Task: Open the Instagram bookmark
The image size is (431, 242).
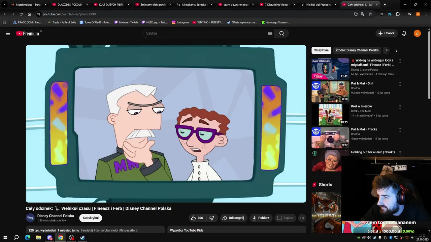Action: [180, 22]
